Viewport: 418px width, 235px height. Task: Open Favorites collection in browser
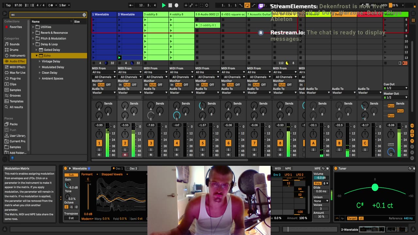pyautogui.click(x=16, y=27)
